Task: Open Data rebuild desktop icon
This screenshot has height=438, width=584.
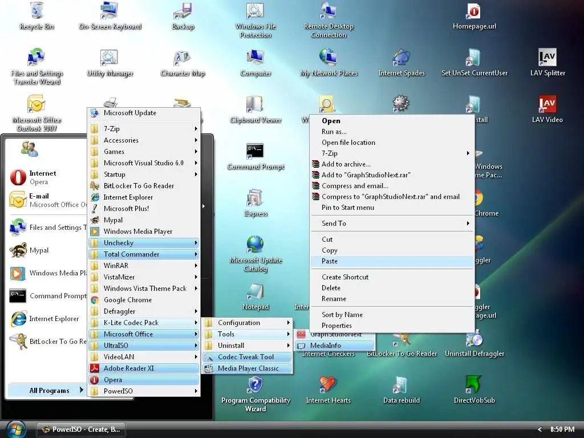Action: pyautogui.click(x=401, y=390)
